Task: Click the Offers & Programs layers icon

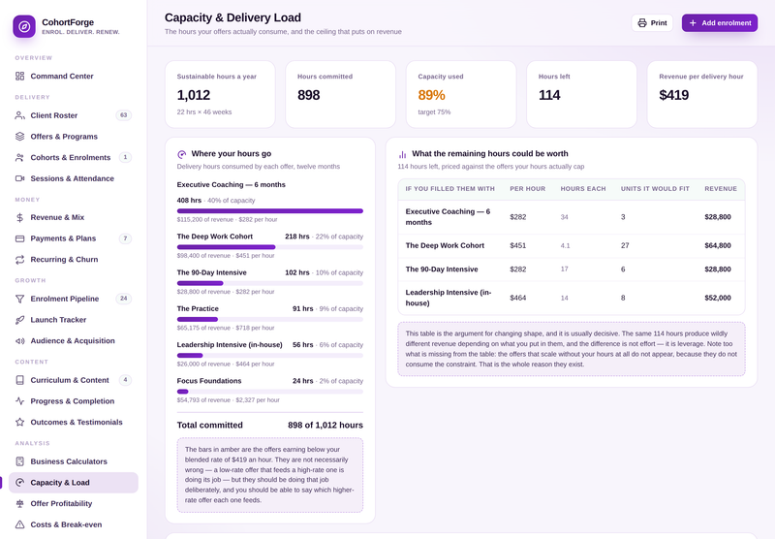Action: [19, 137]
